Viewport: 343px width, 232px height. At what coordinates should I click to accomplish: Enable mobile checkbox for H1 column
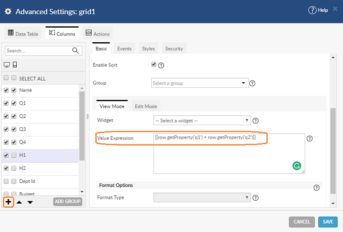[14, 155]
